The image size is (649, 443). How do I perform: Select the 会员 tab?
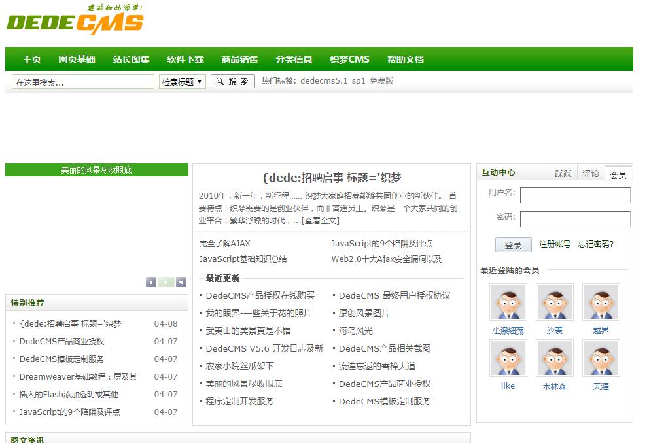pyautogui.click(x=617, y=173)
